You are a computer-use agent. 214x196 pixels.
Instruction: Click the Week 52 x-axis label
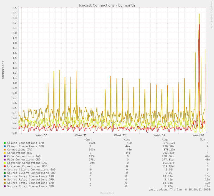point(120,135)
